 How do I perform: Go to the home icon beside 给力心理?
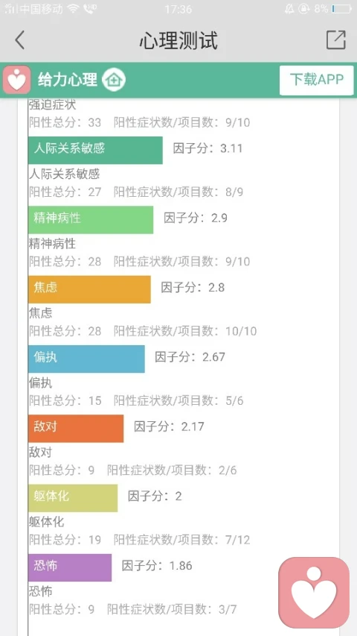(x=114, y=80)
